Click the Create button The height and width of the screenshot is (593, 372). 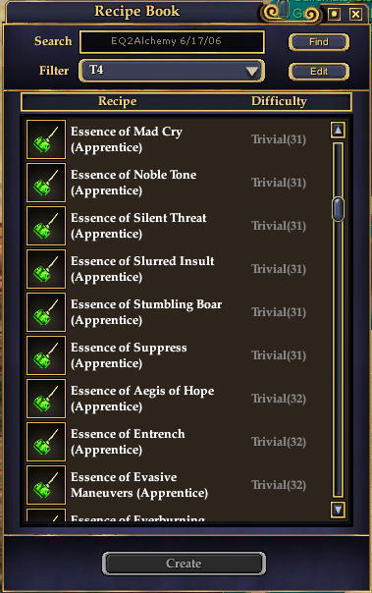coord(184,564)
